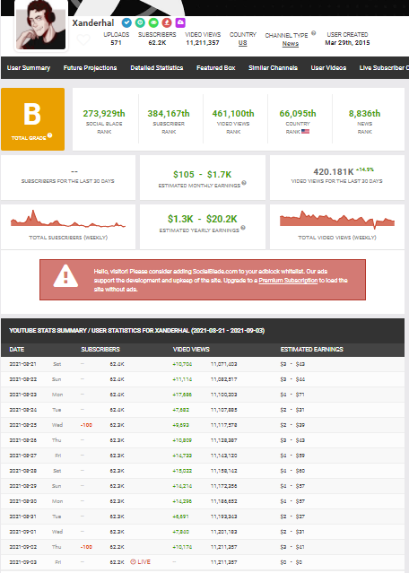Viewport: 409px width, 573px height.
Task: Click the 384,167th subscriber rank
Action: point(169,114)
